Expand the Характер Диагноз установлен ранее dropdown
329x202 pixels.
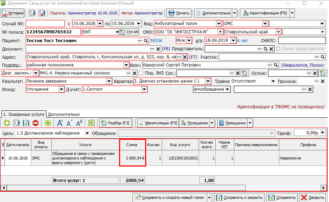click(x=208, y=81)
